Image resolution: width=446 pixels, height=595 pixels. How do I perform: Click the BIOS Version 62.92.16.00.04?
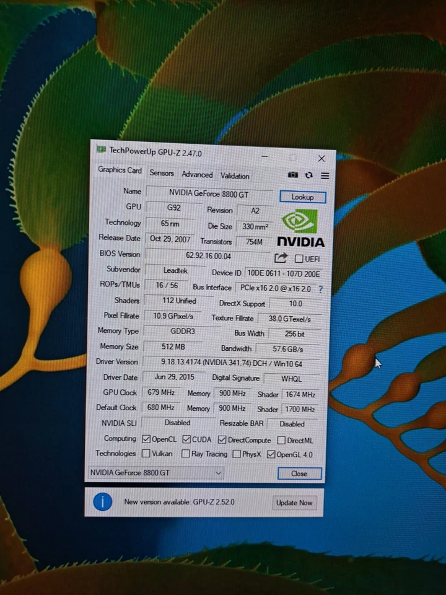coord(208,255)
